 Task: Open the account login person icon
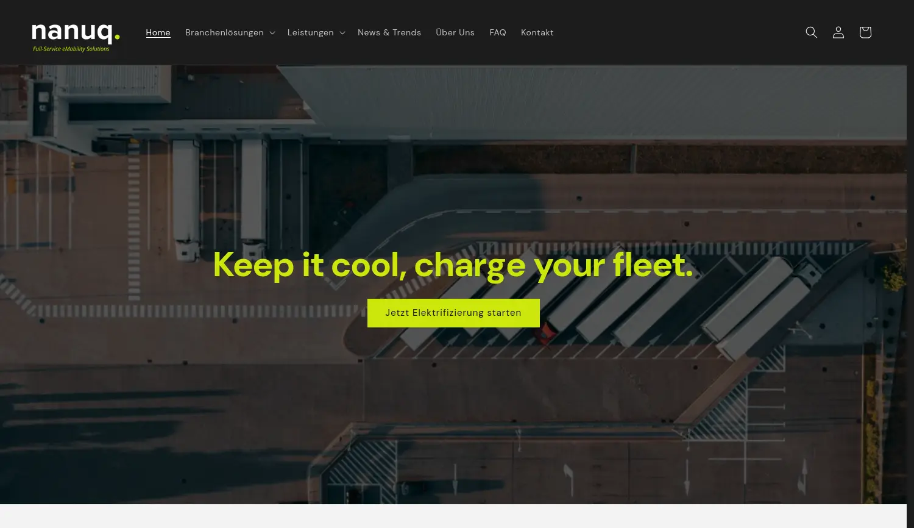(x=838, y=32)
